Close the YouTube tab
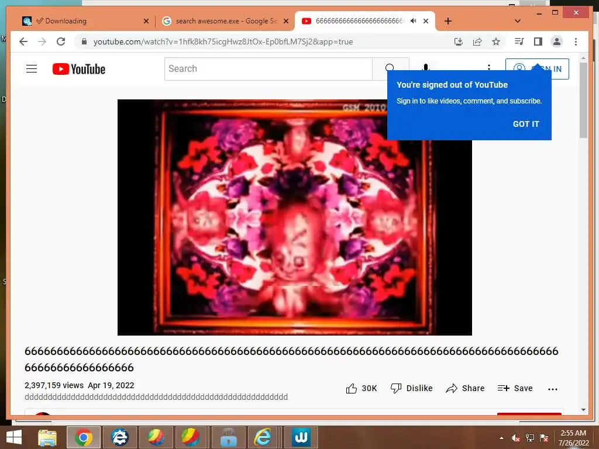The image size is (599, 449). [426, 21]
